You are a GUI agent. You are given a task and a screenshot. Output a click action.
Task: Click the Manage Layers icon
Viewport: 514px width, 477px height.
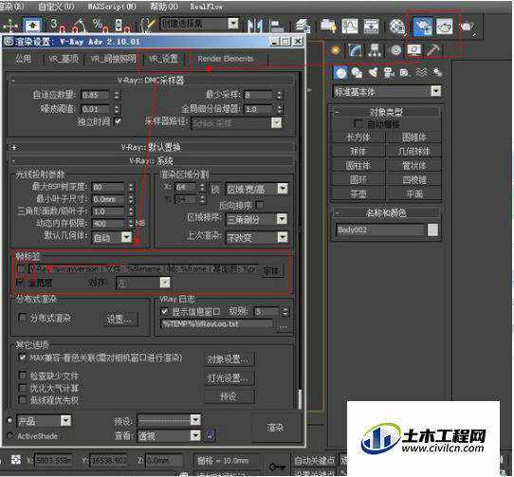tap(303, 26)
